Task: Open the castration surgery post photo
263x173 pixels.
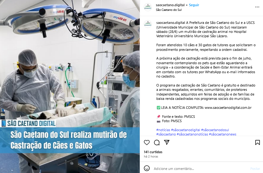Action: tap(70, 86)
